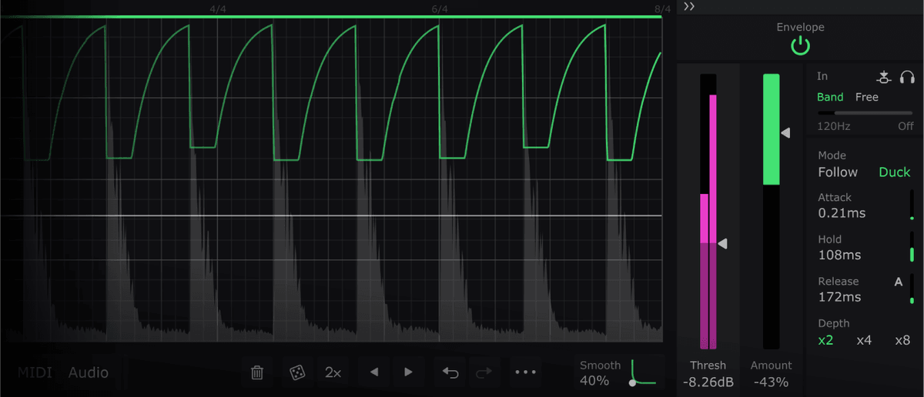This screenshot has height=397, width=924.
Task: Collapse the panel with the double chevron
Action: [x=689, y=7]
